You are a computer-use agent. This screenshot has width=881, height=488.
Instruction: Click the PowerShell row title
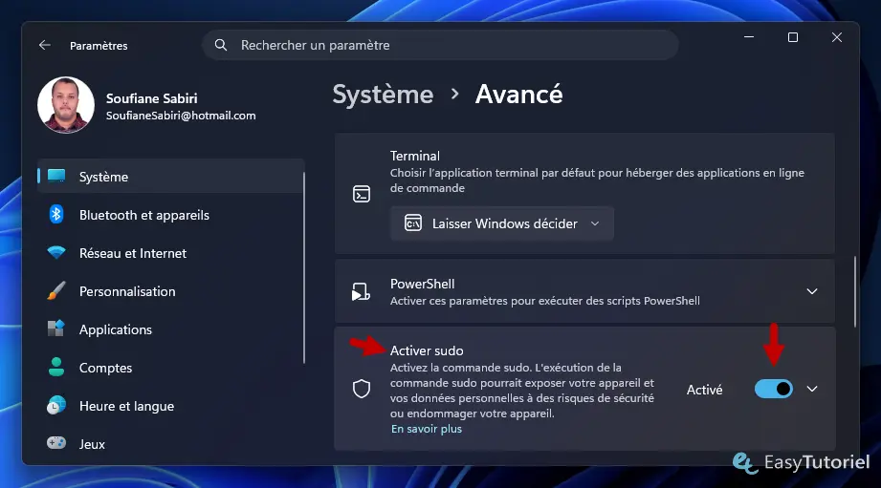(423, 284)
